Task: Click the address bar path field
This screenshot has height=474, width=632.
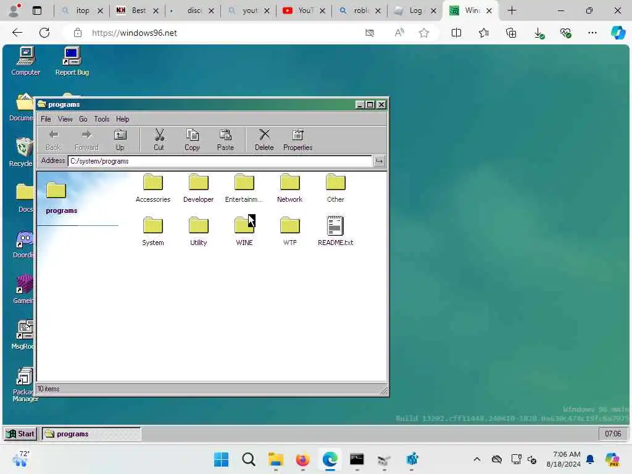Action: pyautogui.click(x=220, y=161)
